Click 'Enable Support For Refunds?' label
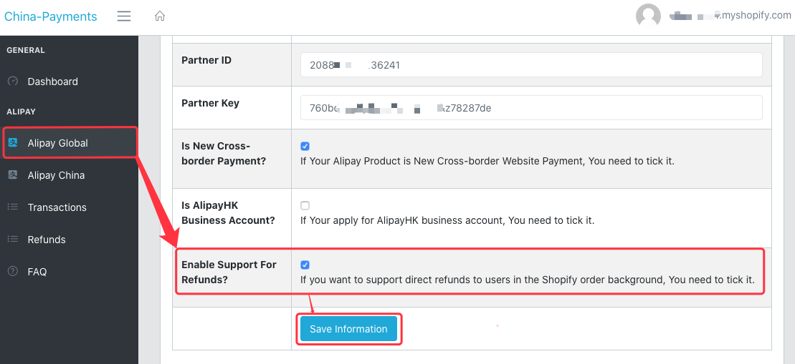 (229, 272)
